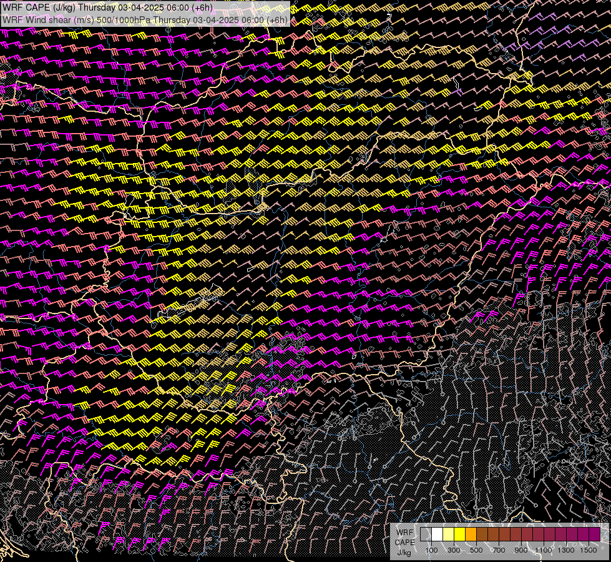Click the 700 label in CAPE legend
The image size is (611, 562).
499,550
